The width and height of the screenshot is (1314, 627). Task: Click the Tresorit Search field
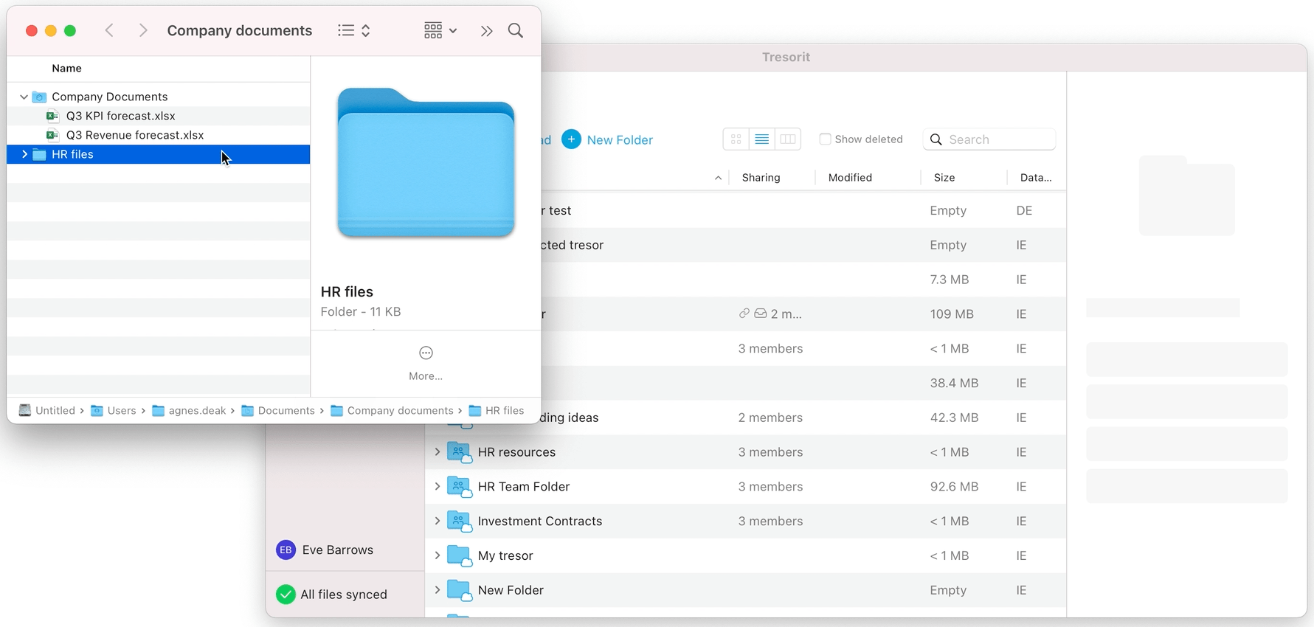point(989,139)
